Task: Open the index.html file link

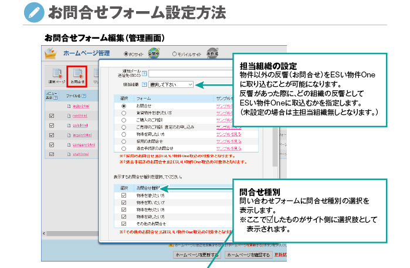Action: click(x=81, y=106)
